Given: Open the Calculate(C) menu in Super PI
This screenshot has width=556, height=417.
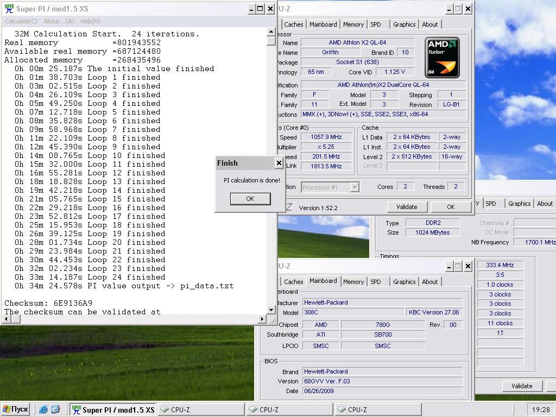Looking at the screenshot, I should tap(21, 21).
